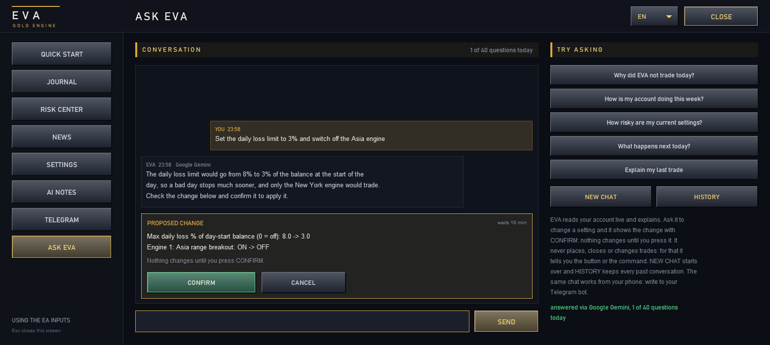
Task: Send the chat message
Action: tap(506, 321)
